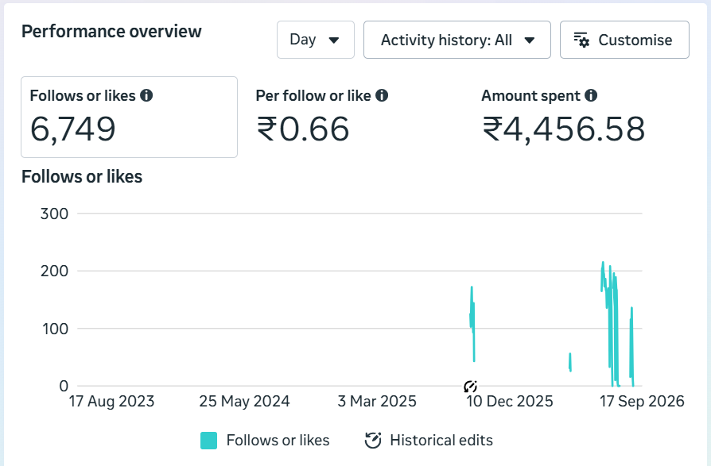This screenshot has width=711, height=466.
Task: Click info icon beside Follows or likes
Action: 146,95
